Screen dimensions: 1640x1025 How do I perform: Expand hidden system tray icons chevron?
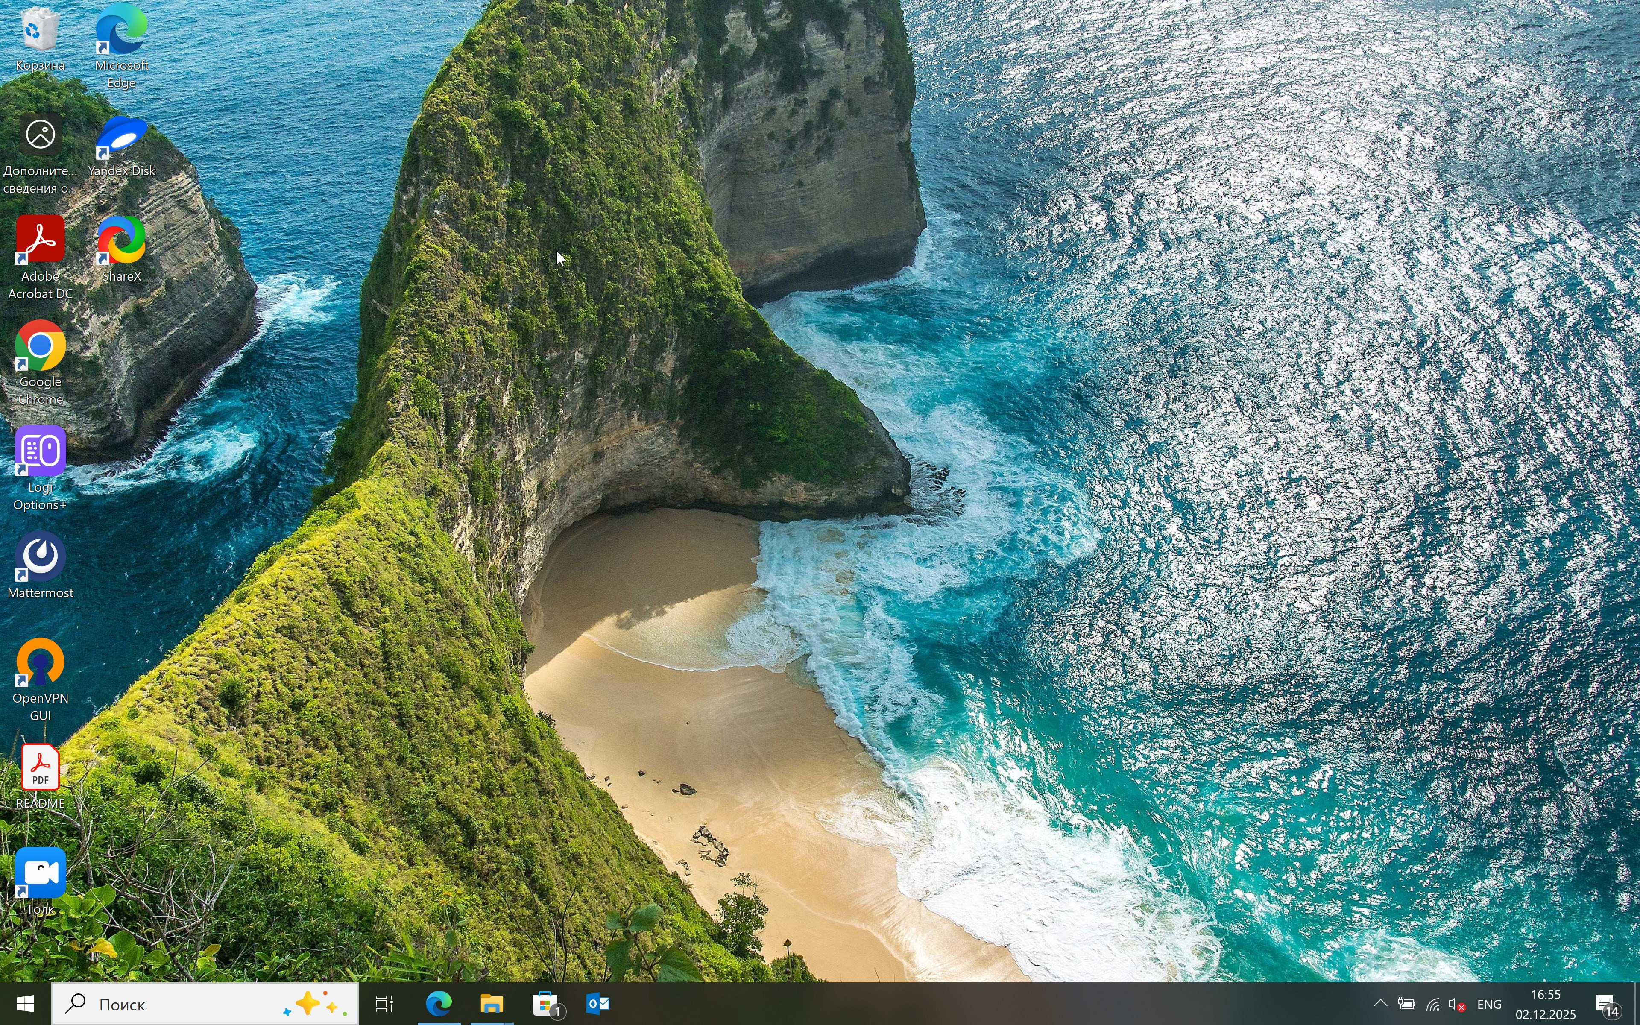[1380, 1004]
